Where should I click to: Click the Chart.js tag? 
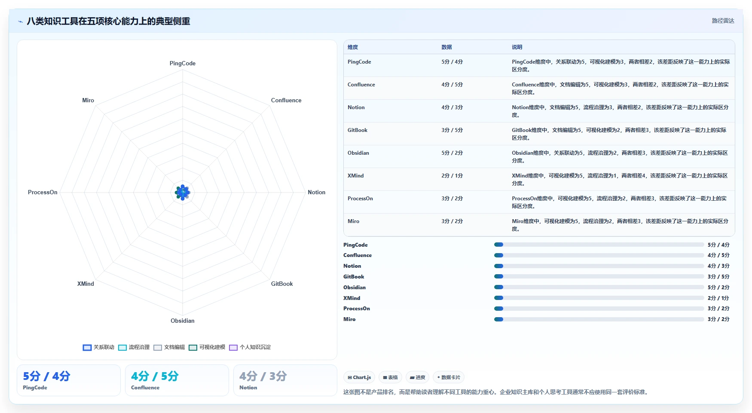tap(359, 377)
